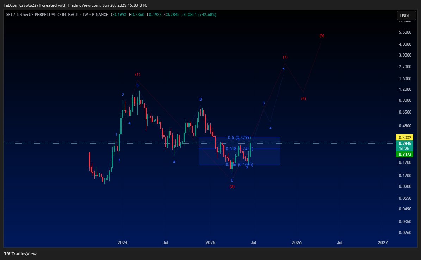421x260 pixels.
Task: Select the red (2) wave label
Action: [232, 186]
